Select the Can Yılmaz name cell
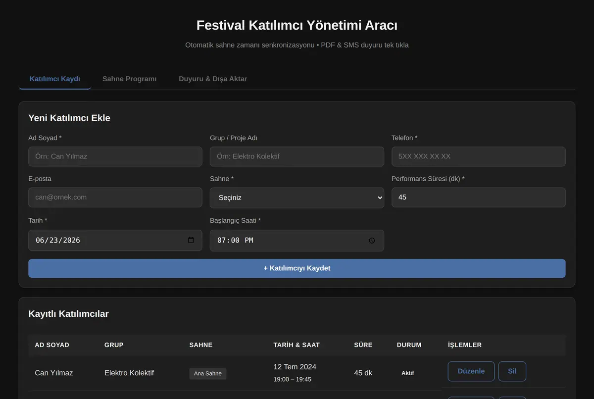This screenshot has height=399, width=594. click(x=54, y=373)
